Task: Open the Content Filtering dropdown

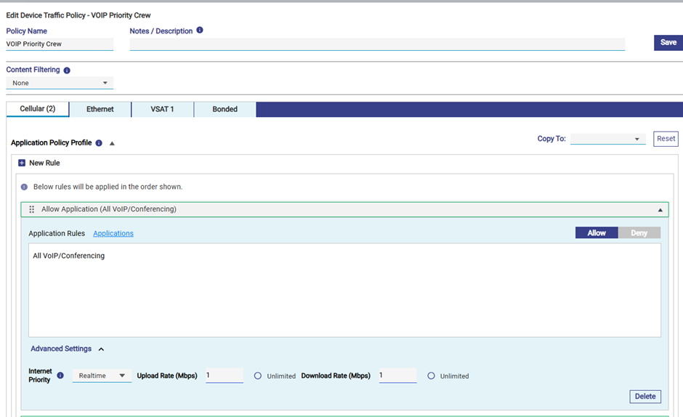Action: click(x=60, y=83)
